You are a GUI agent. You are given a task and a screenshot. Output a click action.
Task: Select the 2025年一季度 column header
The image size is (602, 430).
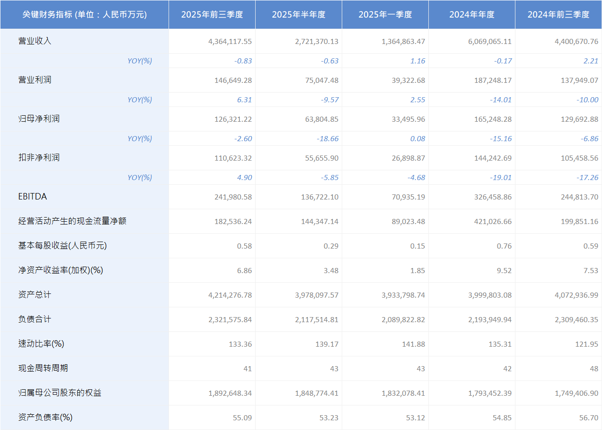[x=384, y=14]
